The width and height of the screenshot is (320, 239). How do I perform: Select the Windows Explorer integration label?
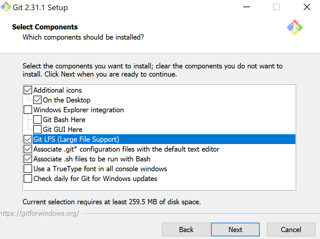click(79, 110)
